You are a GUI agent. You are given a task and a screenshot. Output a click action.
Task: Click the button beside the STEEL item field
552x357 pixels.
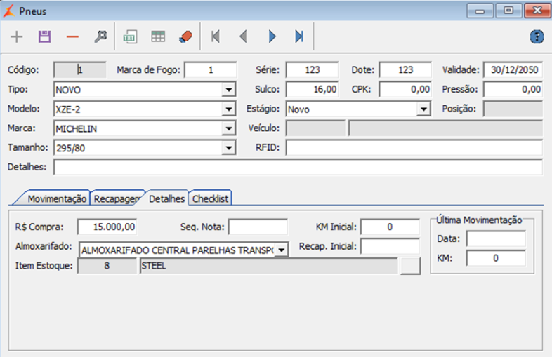pos(409,266)
